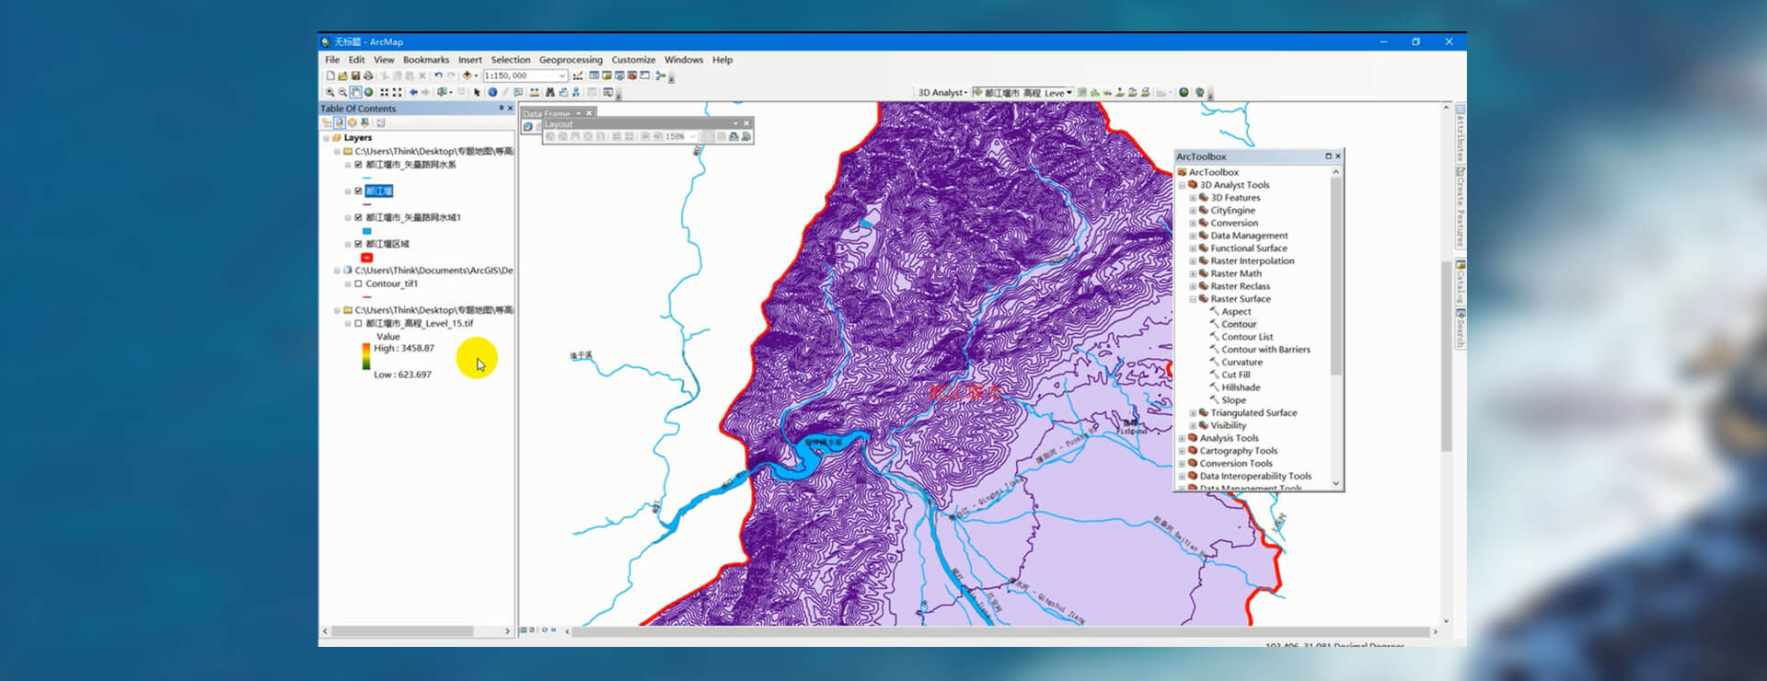Click the Fixed Zoom Out icon
Viewport: 1767px width, 681px height.
tap(397, 92)
